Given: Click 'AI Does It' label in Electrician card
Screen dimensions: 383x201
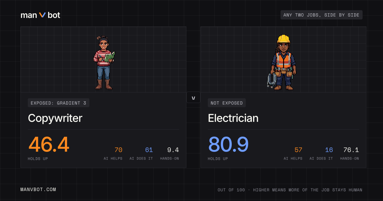Looking at the screenshot, I should click(321, 159).
